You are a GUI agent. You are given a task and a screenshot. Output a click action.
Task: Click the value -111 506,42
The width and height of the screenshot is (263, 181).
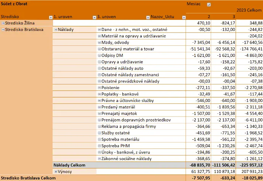tap(224, 165)
